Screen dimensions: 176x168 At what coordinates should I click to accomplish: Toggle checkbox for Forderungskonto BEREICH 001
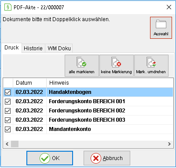pyautogui.click(x=7, y=101)
